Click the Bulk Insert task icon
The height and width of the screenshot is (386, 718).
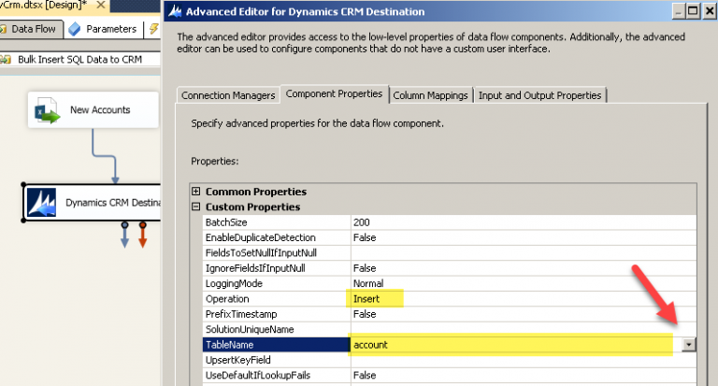point(7,59)
